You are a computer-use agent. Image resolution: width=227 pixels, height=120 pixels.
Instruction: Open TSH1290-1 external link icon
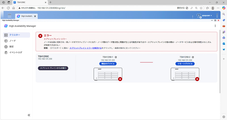[116, 57]
